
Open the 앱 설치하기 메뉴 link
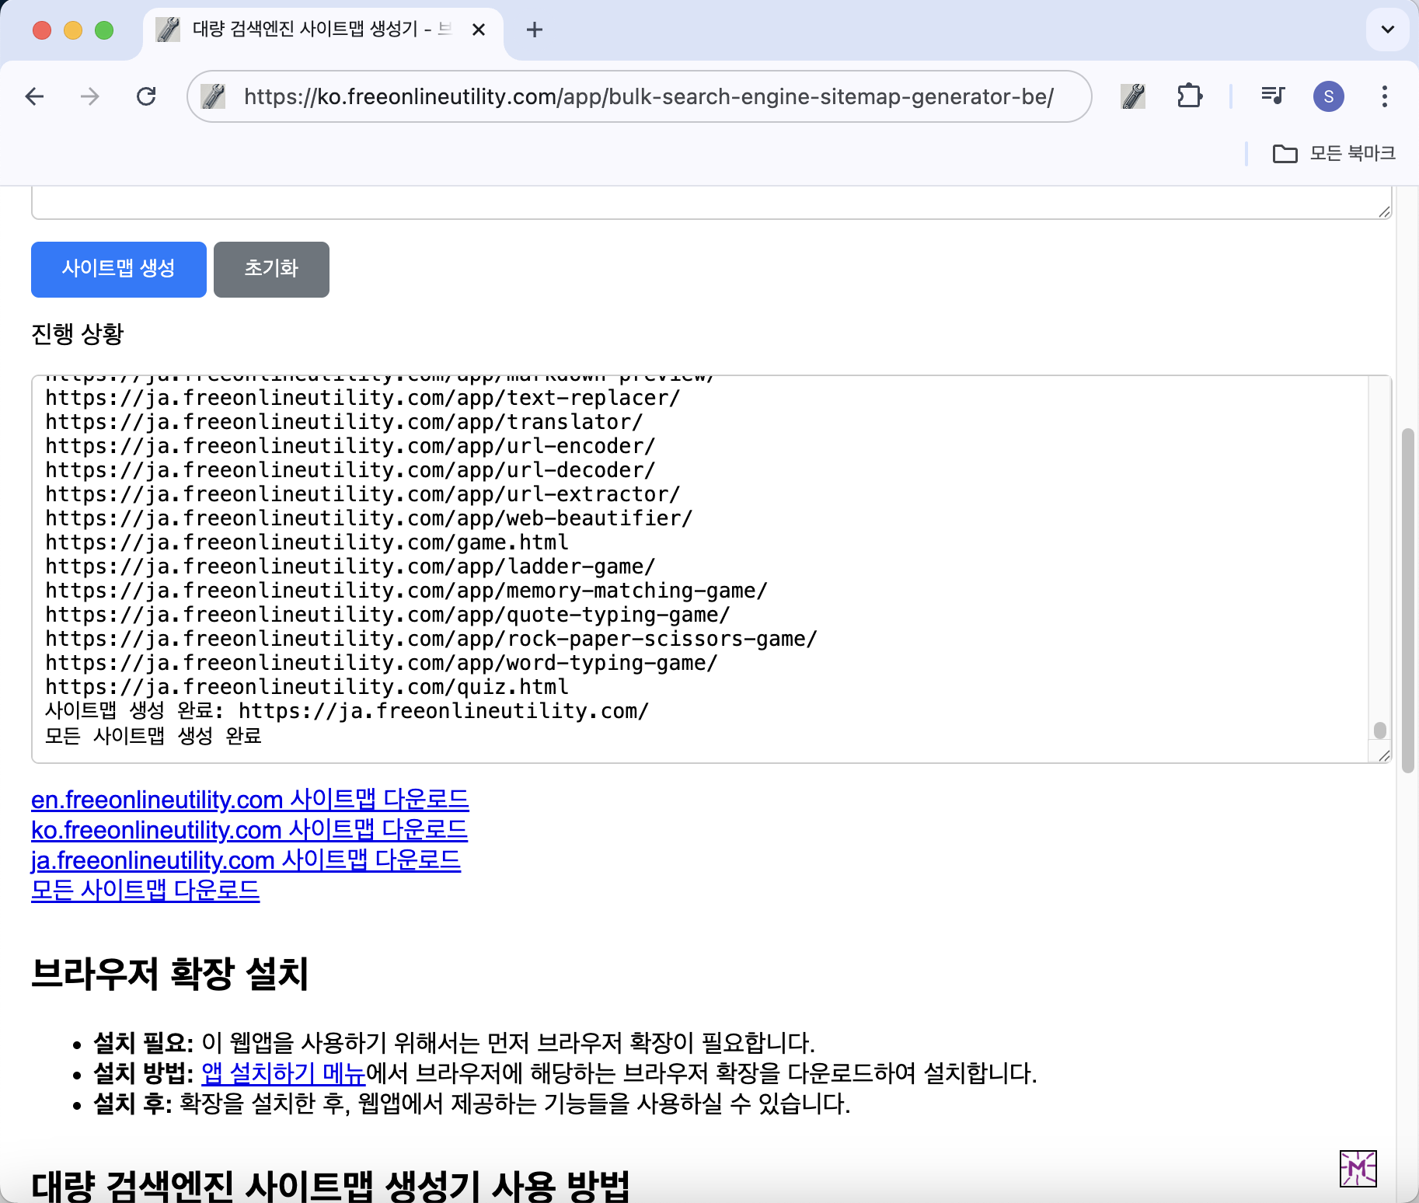point(284,1073)
